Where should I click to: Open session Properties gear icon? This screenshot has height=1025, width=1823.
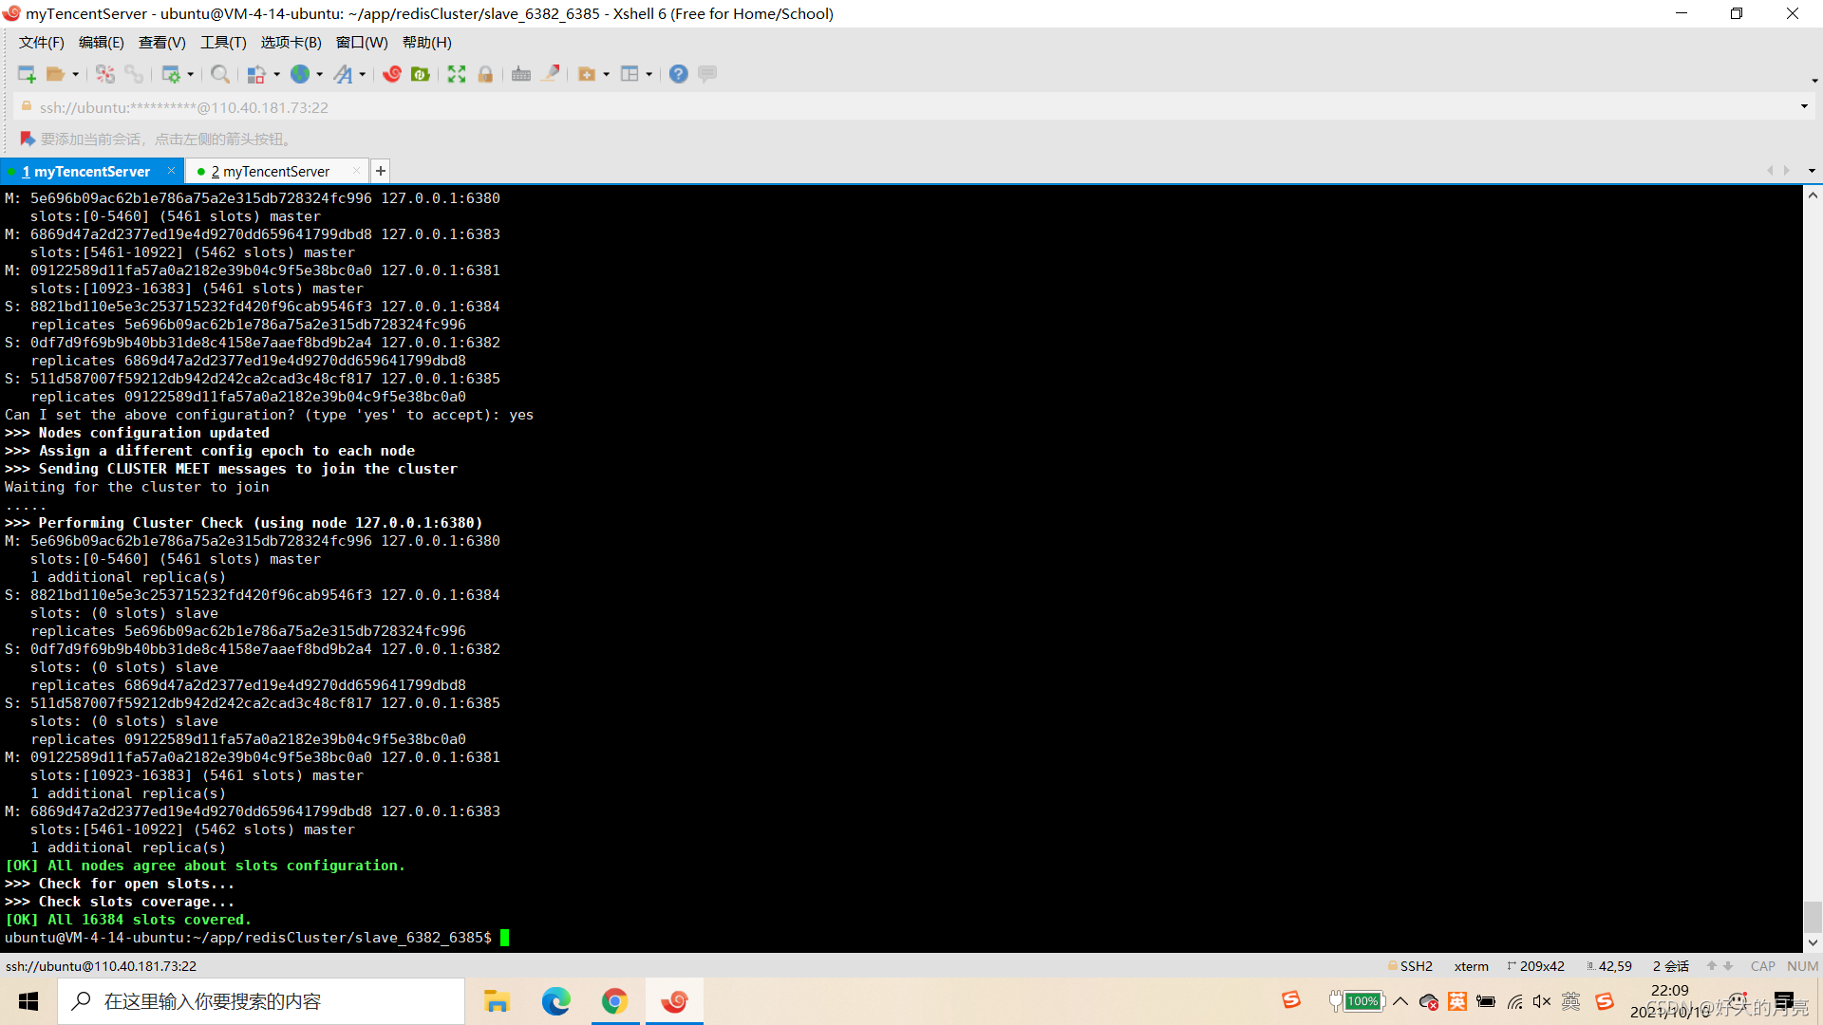171,74
